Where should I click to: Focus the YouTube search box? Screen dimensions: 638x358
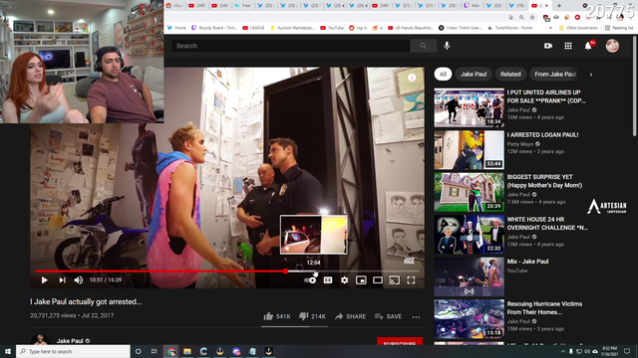(290, 46)
